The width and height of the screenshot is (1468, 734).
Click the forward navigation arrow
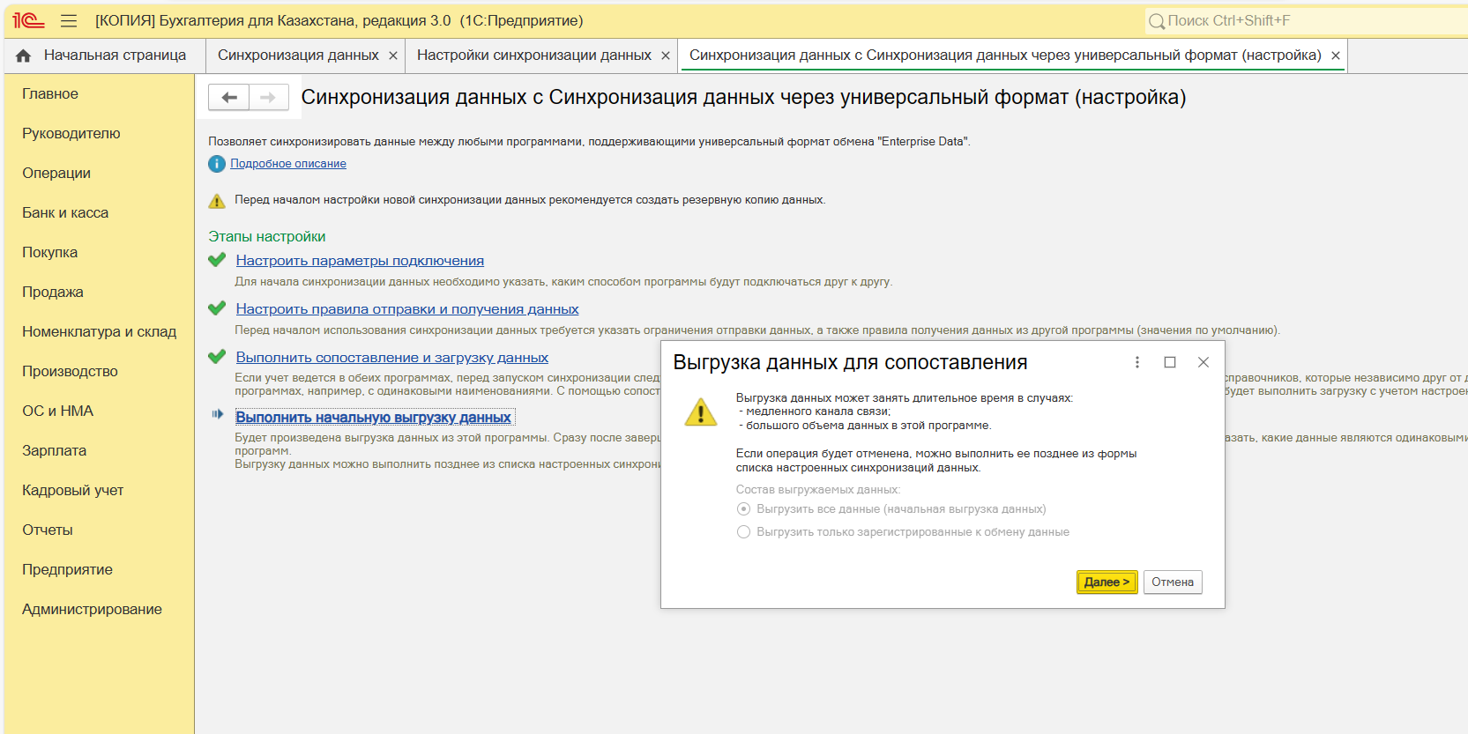pyautogui.click(x=269, y=97)
